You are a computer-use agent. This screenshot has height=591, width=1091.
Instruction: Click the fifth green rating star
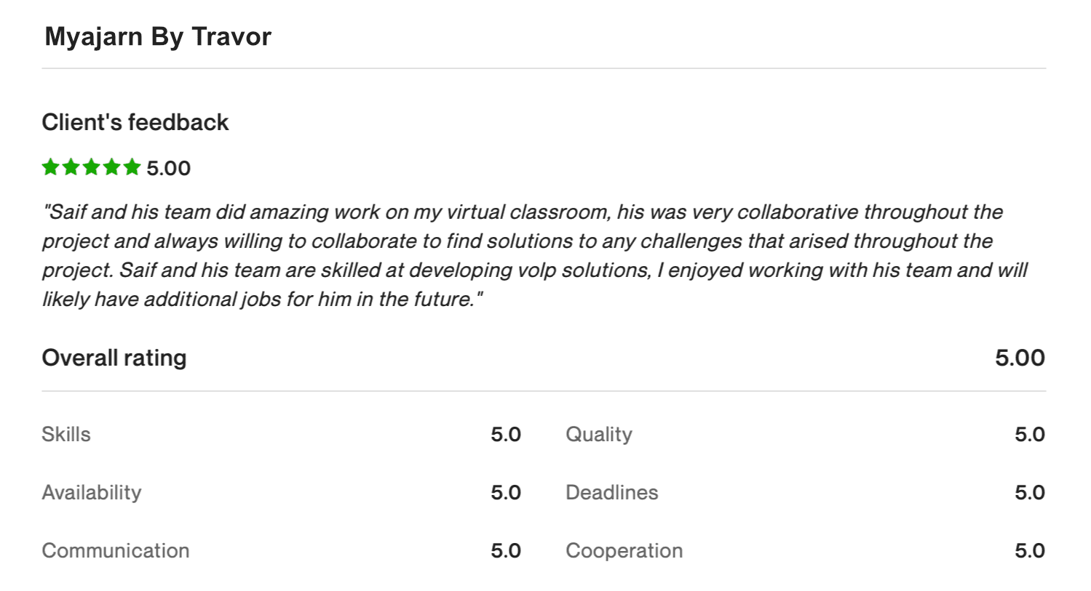tap(132, 168)
